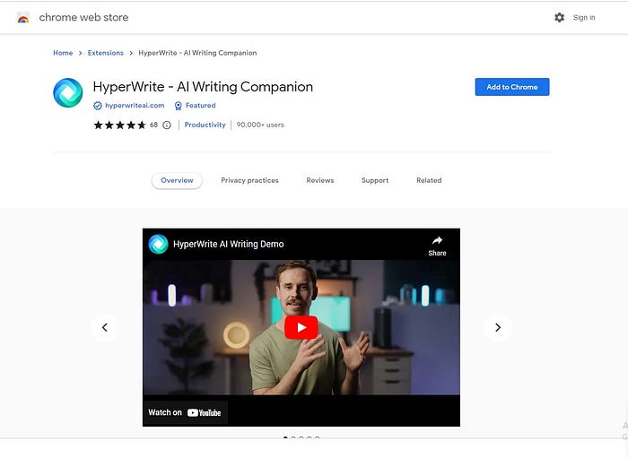Viewport: 628px width, 458px height.
Task: Click the rating info circle icon
Action: point(167,125)
